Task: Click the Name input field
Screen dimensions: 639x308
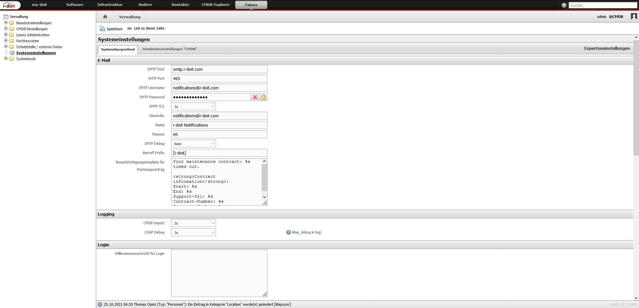Action: (219, 125)
